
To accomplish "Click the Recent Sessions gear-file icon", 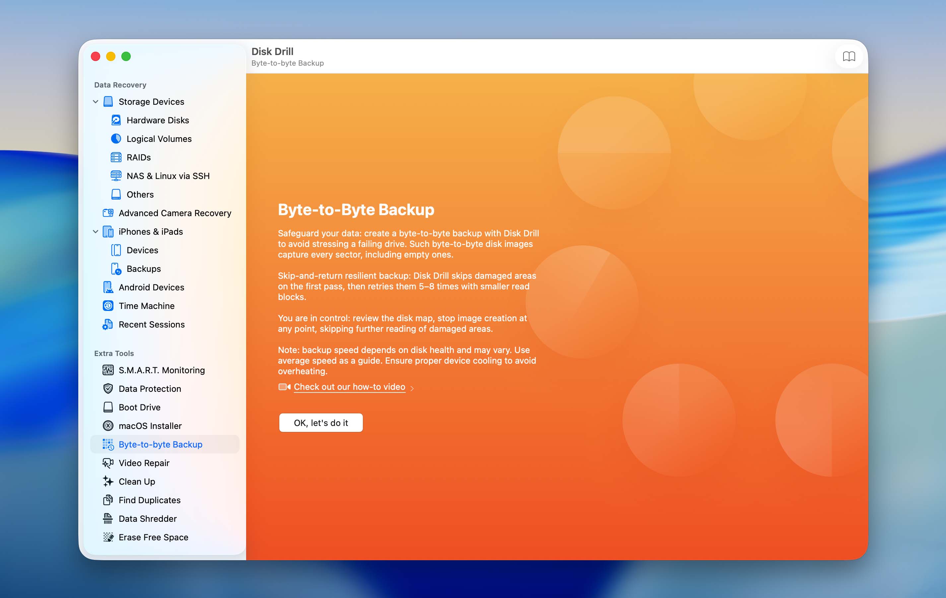I will pyautogui.click(x=108, y=324).
